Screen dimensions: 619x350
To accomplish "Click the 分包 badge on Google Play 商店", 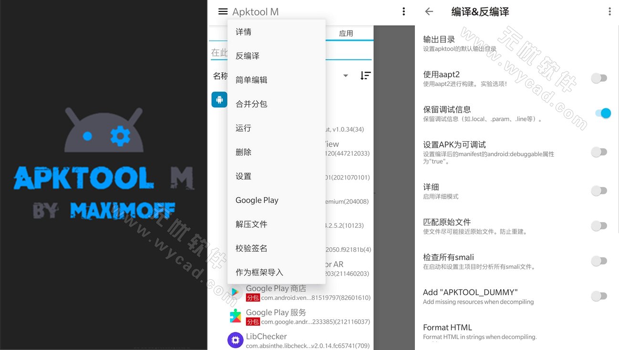I will coord(253,297).
